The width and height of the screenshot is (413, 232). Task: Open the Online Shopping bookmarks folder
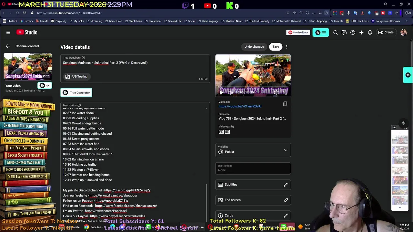coord(315,21)
